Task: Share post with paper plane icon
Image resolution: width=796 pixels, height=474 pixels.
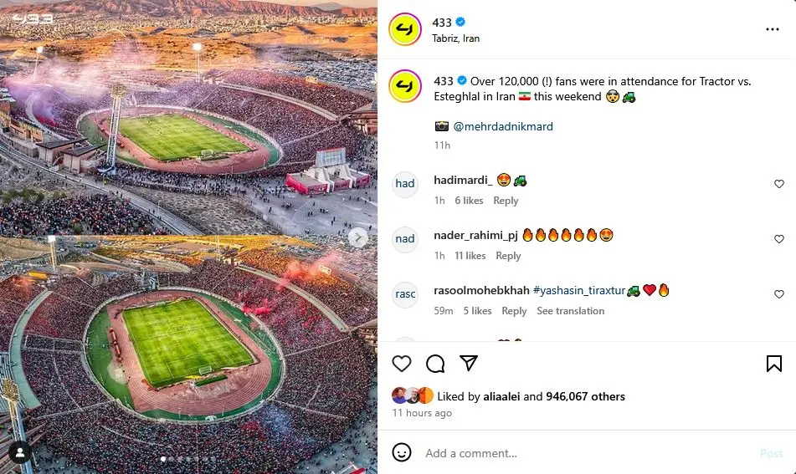Action: pyautogui.click(x=469, y=364)
